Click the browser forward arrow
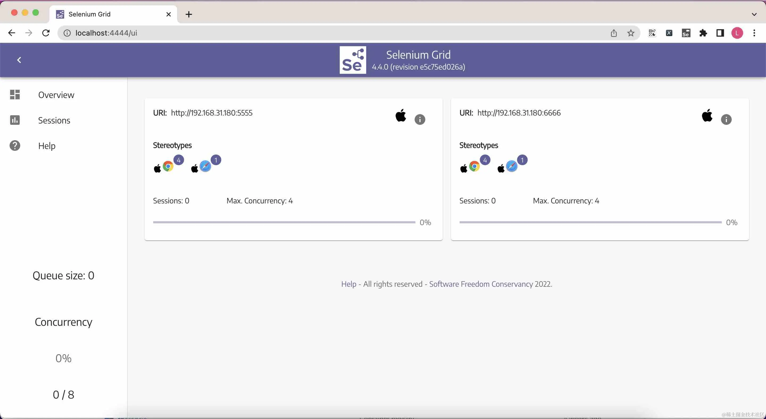Viewport: 766px width, 419px height. click(x=29, y=33)
